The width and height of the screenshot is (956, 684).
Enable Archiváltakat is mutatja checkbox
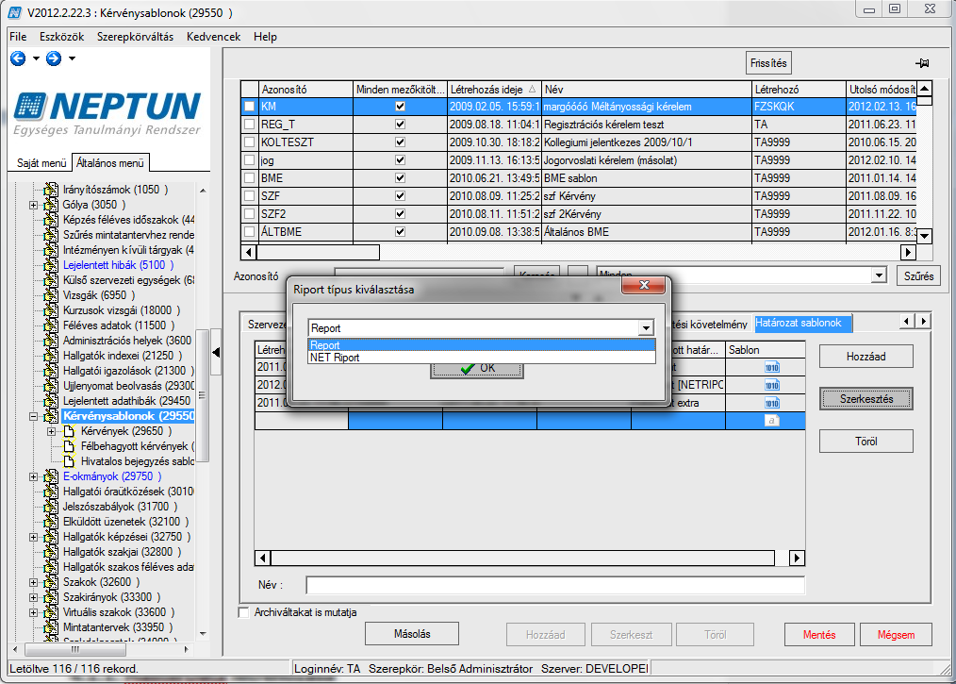pos(244,612)
